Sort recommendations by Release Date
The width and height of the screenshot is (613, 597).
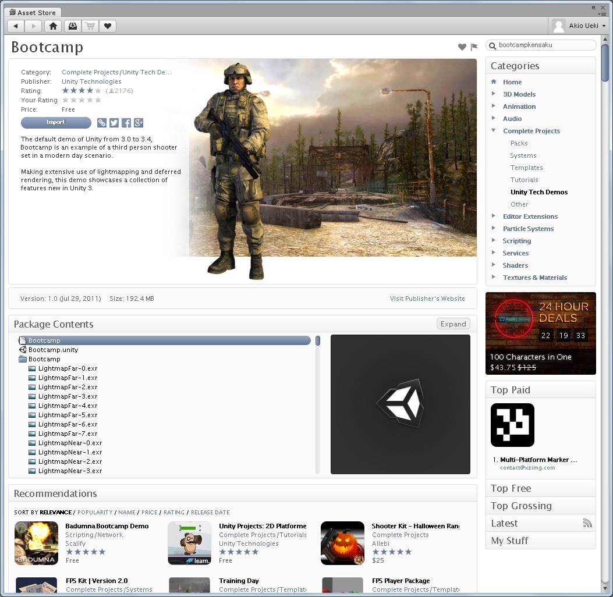click(x=210, y=512)
